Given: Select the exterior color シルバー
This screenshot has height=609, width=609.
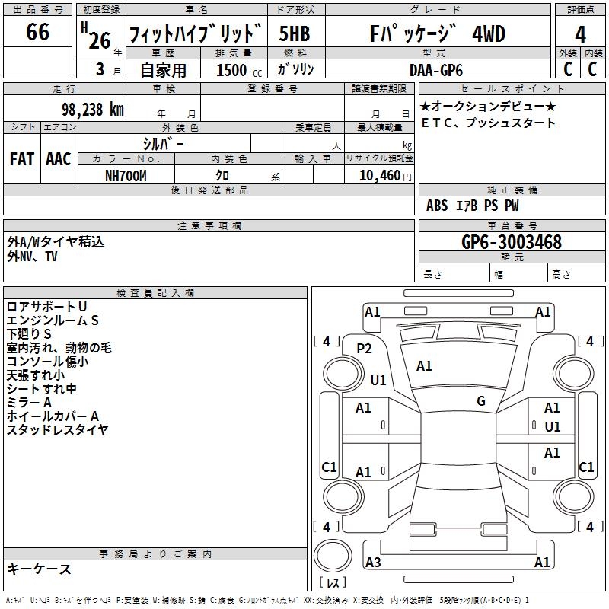Looking at the screenshot, I should pyautogui.click(x=163, y=144).
